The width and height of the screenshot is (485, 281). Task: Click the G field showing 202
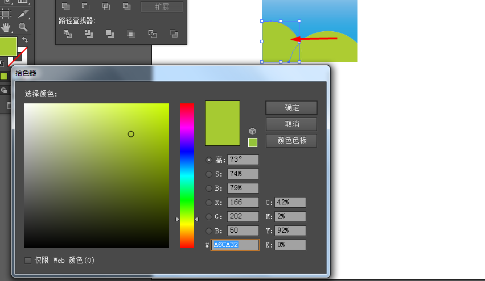[243, 216]
